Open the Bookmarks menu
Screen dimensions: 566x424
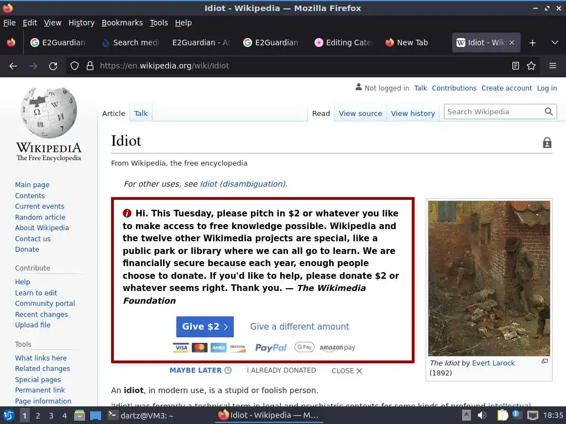pyautogui.click(x=122, y=23)
